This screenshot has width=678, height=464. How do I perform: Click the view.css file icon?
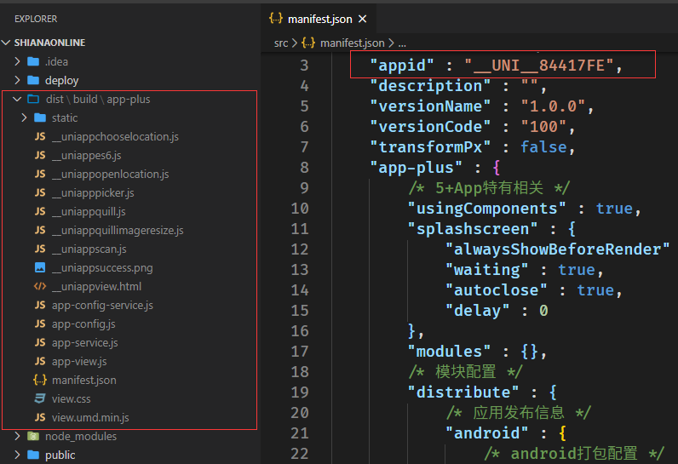pos(40,398)
